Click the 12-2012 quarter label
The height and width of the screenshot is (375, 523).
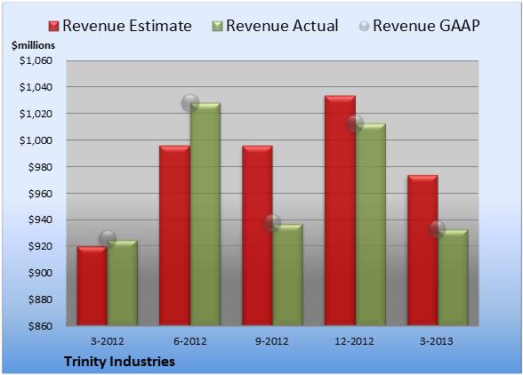tap(354, 341)
